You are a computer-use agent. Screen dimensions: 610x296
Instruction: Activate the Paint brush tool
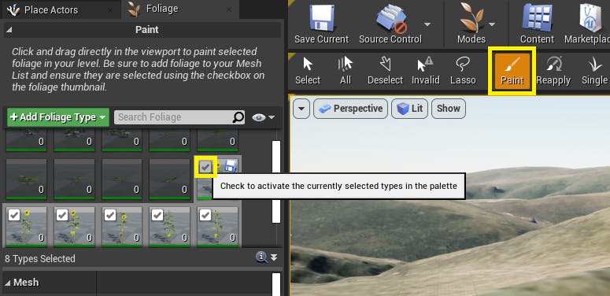tap(512, 71)
